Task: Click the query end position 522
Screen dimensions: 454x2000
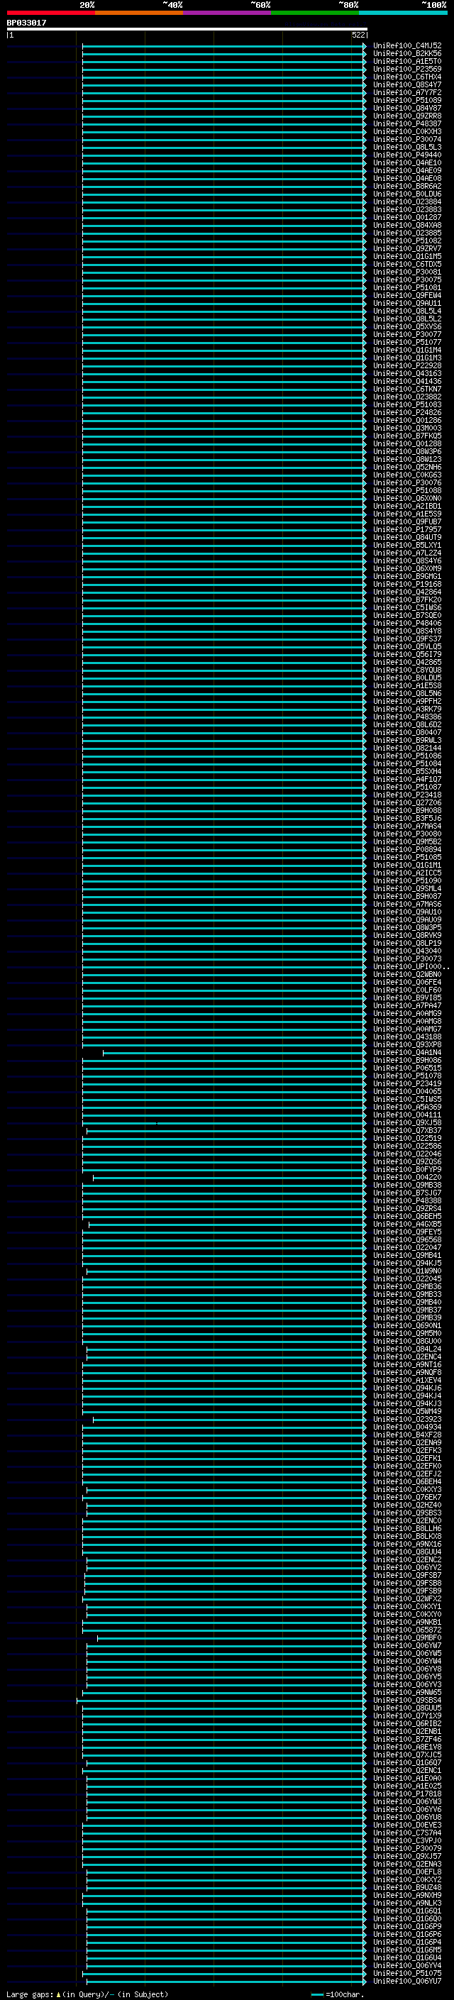Action: click(x=358, y=35)
